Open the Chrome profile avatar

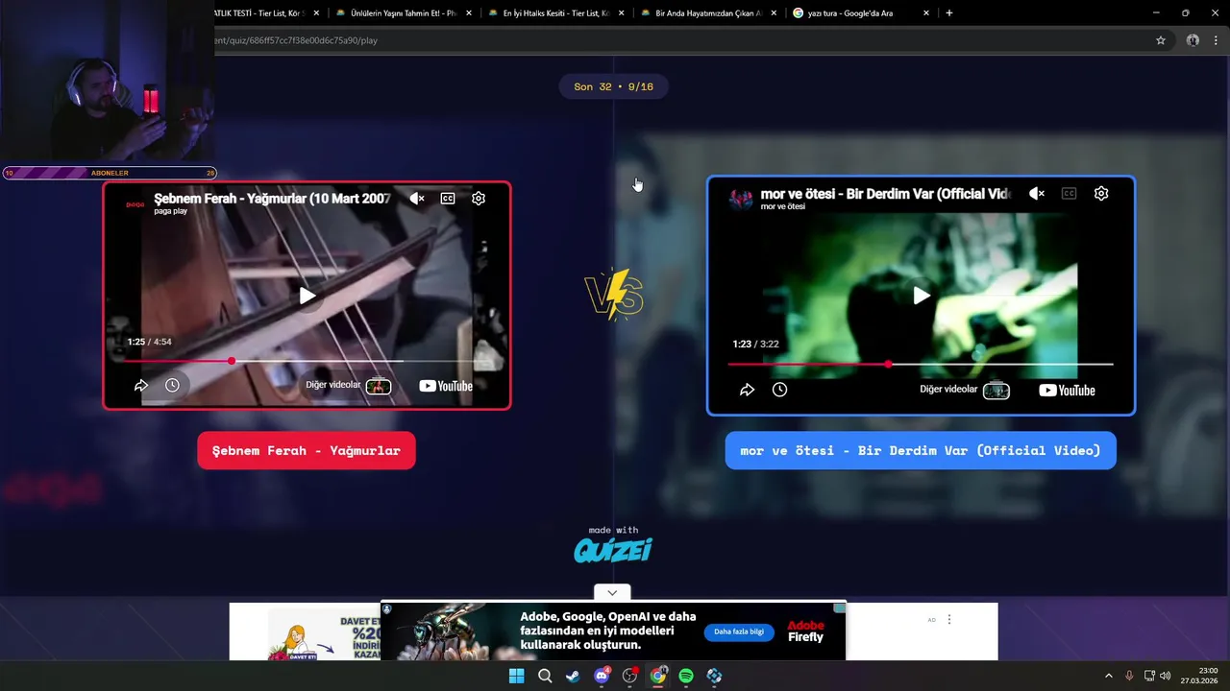pyautogui.click(x=1193, y=40)
